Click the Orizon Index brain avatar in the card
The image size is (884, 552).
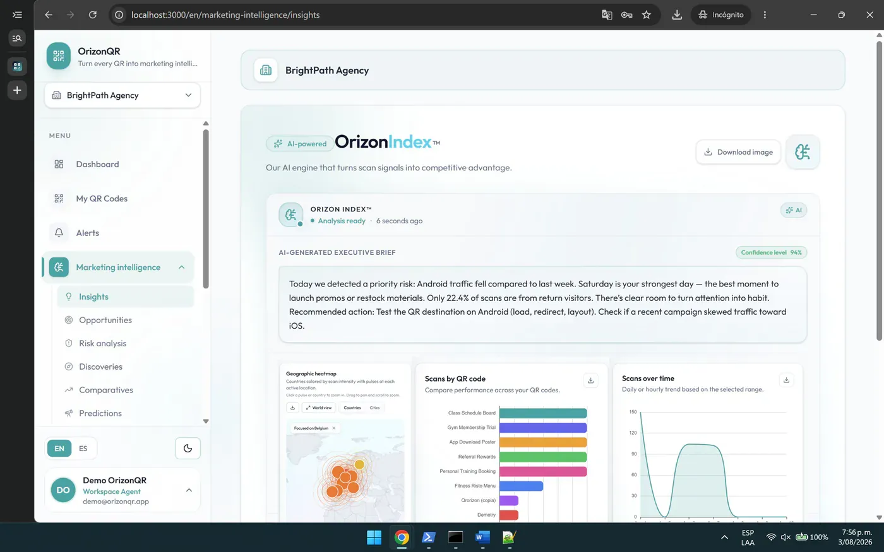click(291, 214)
